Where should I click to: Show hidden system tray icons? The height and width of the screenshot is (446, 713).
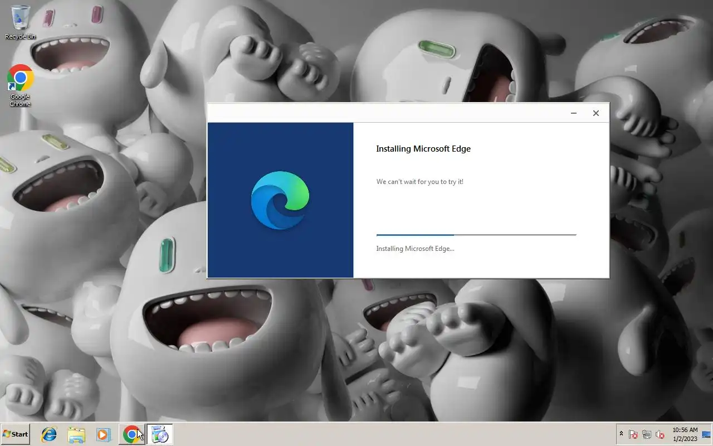point(621,434)
